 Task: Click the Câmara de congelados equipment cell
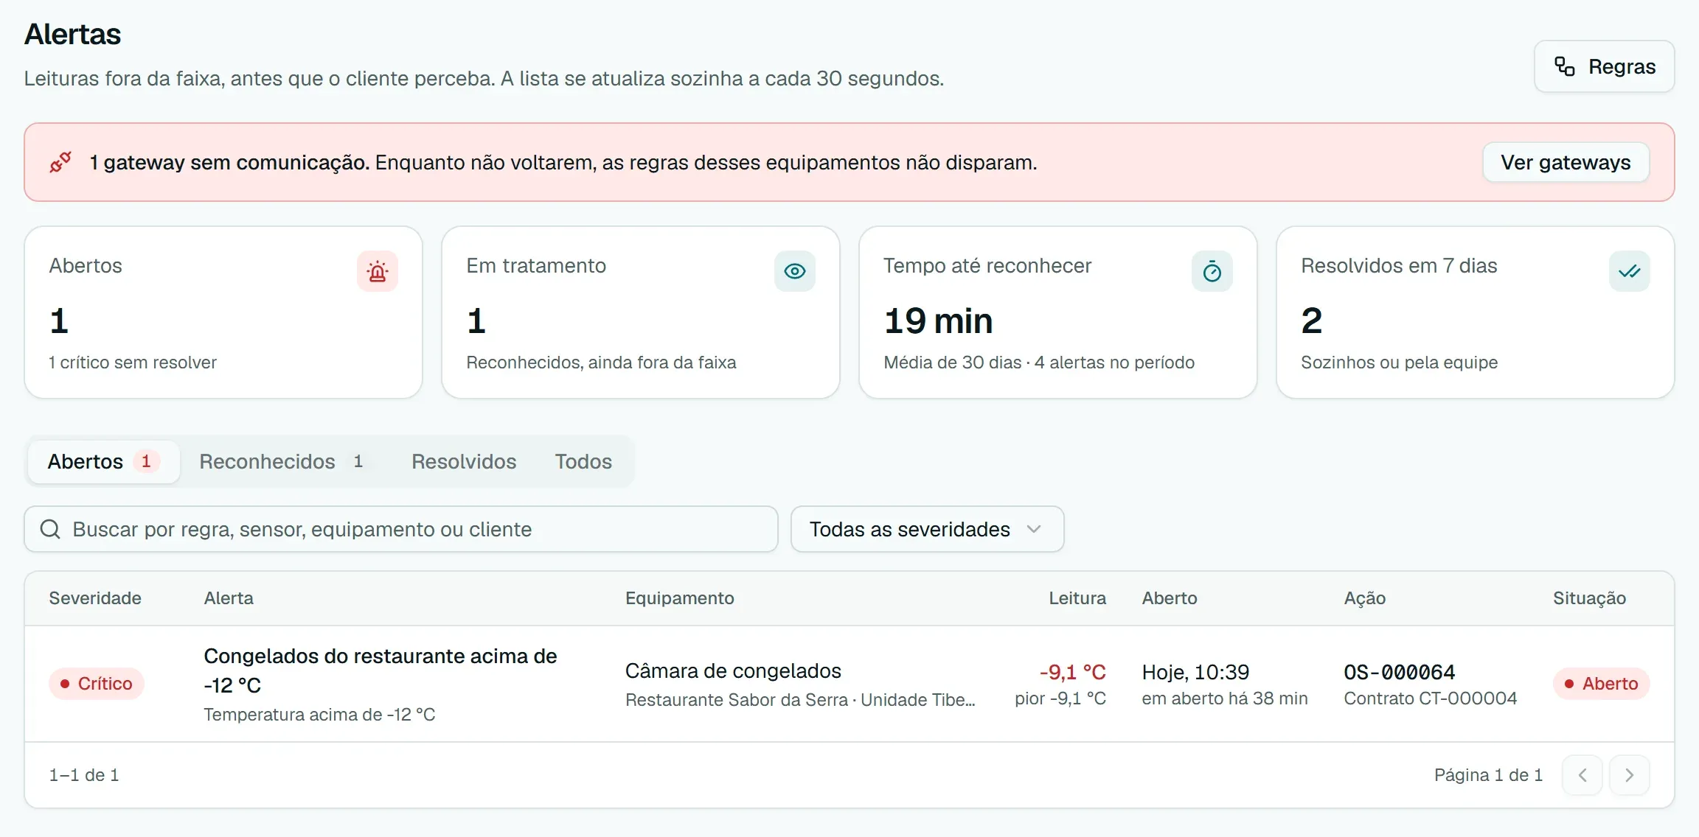[x=733, y=671]
